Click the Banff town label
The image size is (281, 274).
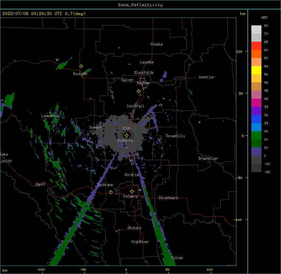[40, 185]
